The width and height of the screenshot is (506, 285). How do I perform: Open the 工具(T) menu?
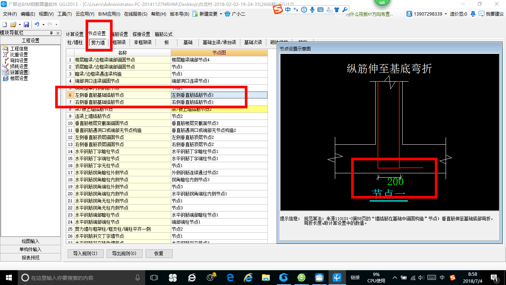click(64, 14)
